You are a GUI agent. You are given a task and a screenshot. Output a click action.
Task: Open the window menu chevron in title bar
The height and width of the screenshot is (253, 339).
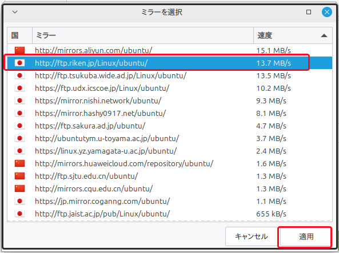click(15, 12)
